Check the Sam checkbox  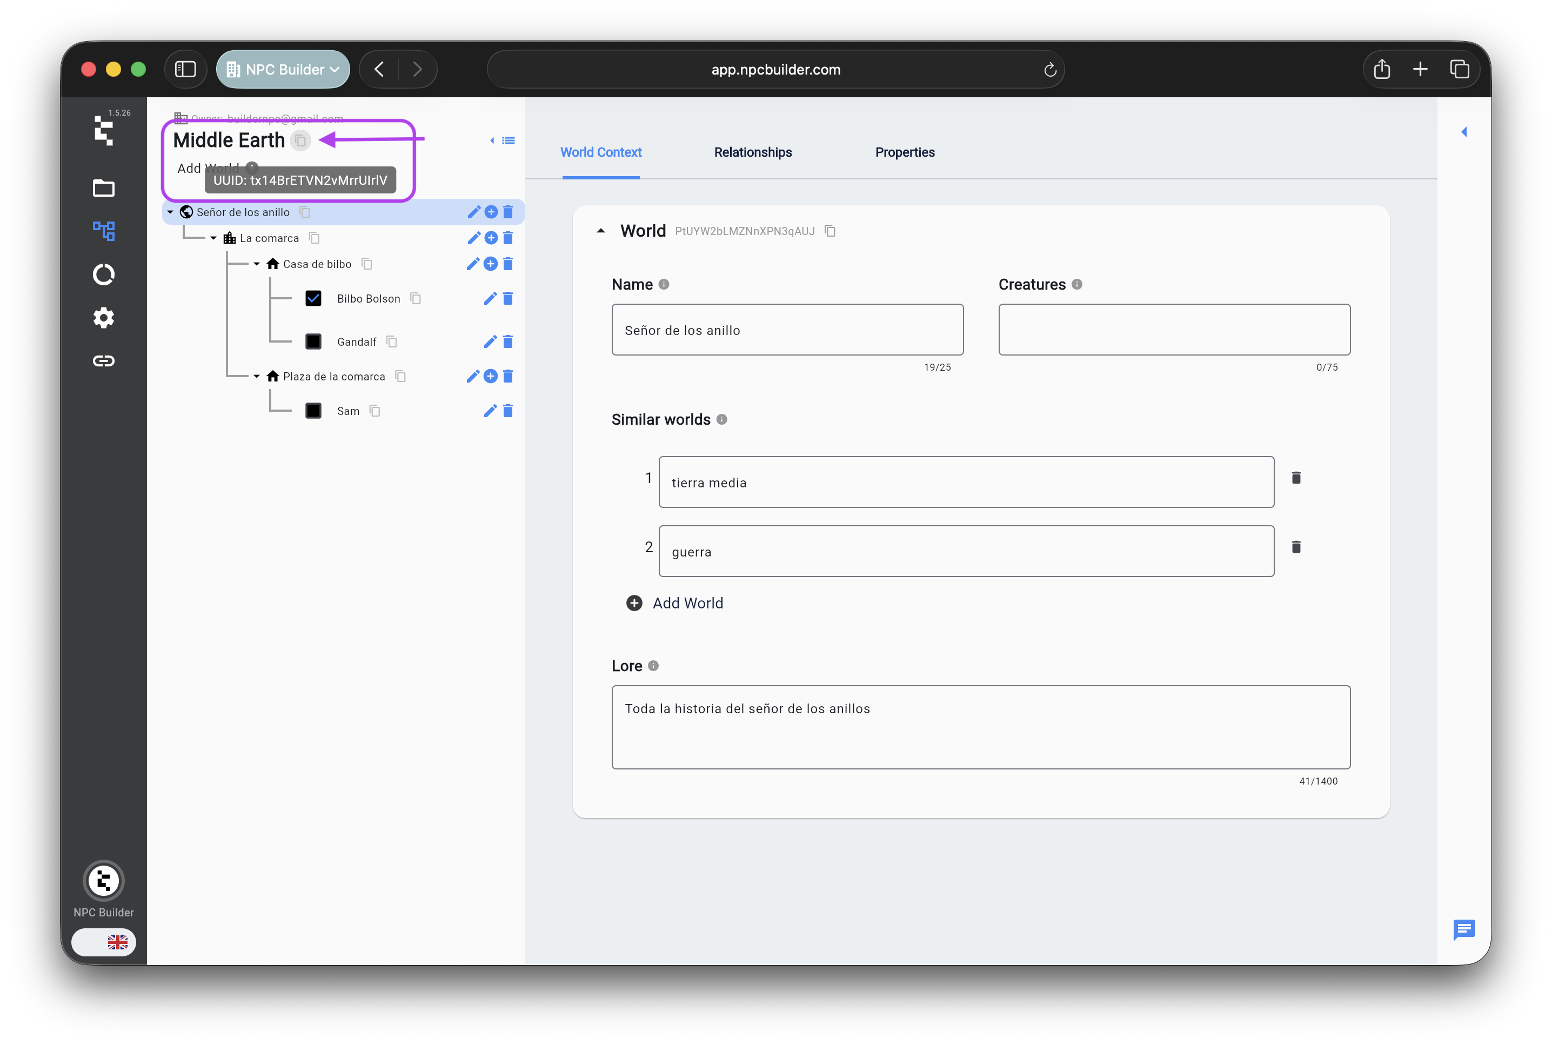313,411
